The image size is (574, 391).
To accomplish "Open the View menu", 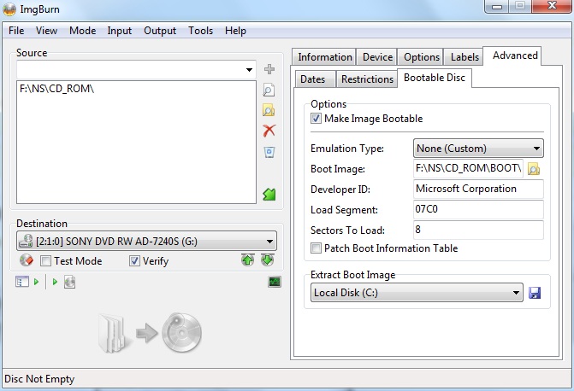I will pos(46,31).
